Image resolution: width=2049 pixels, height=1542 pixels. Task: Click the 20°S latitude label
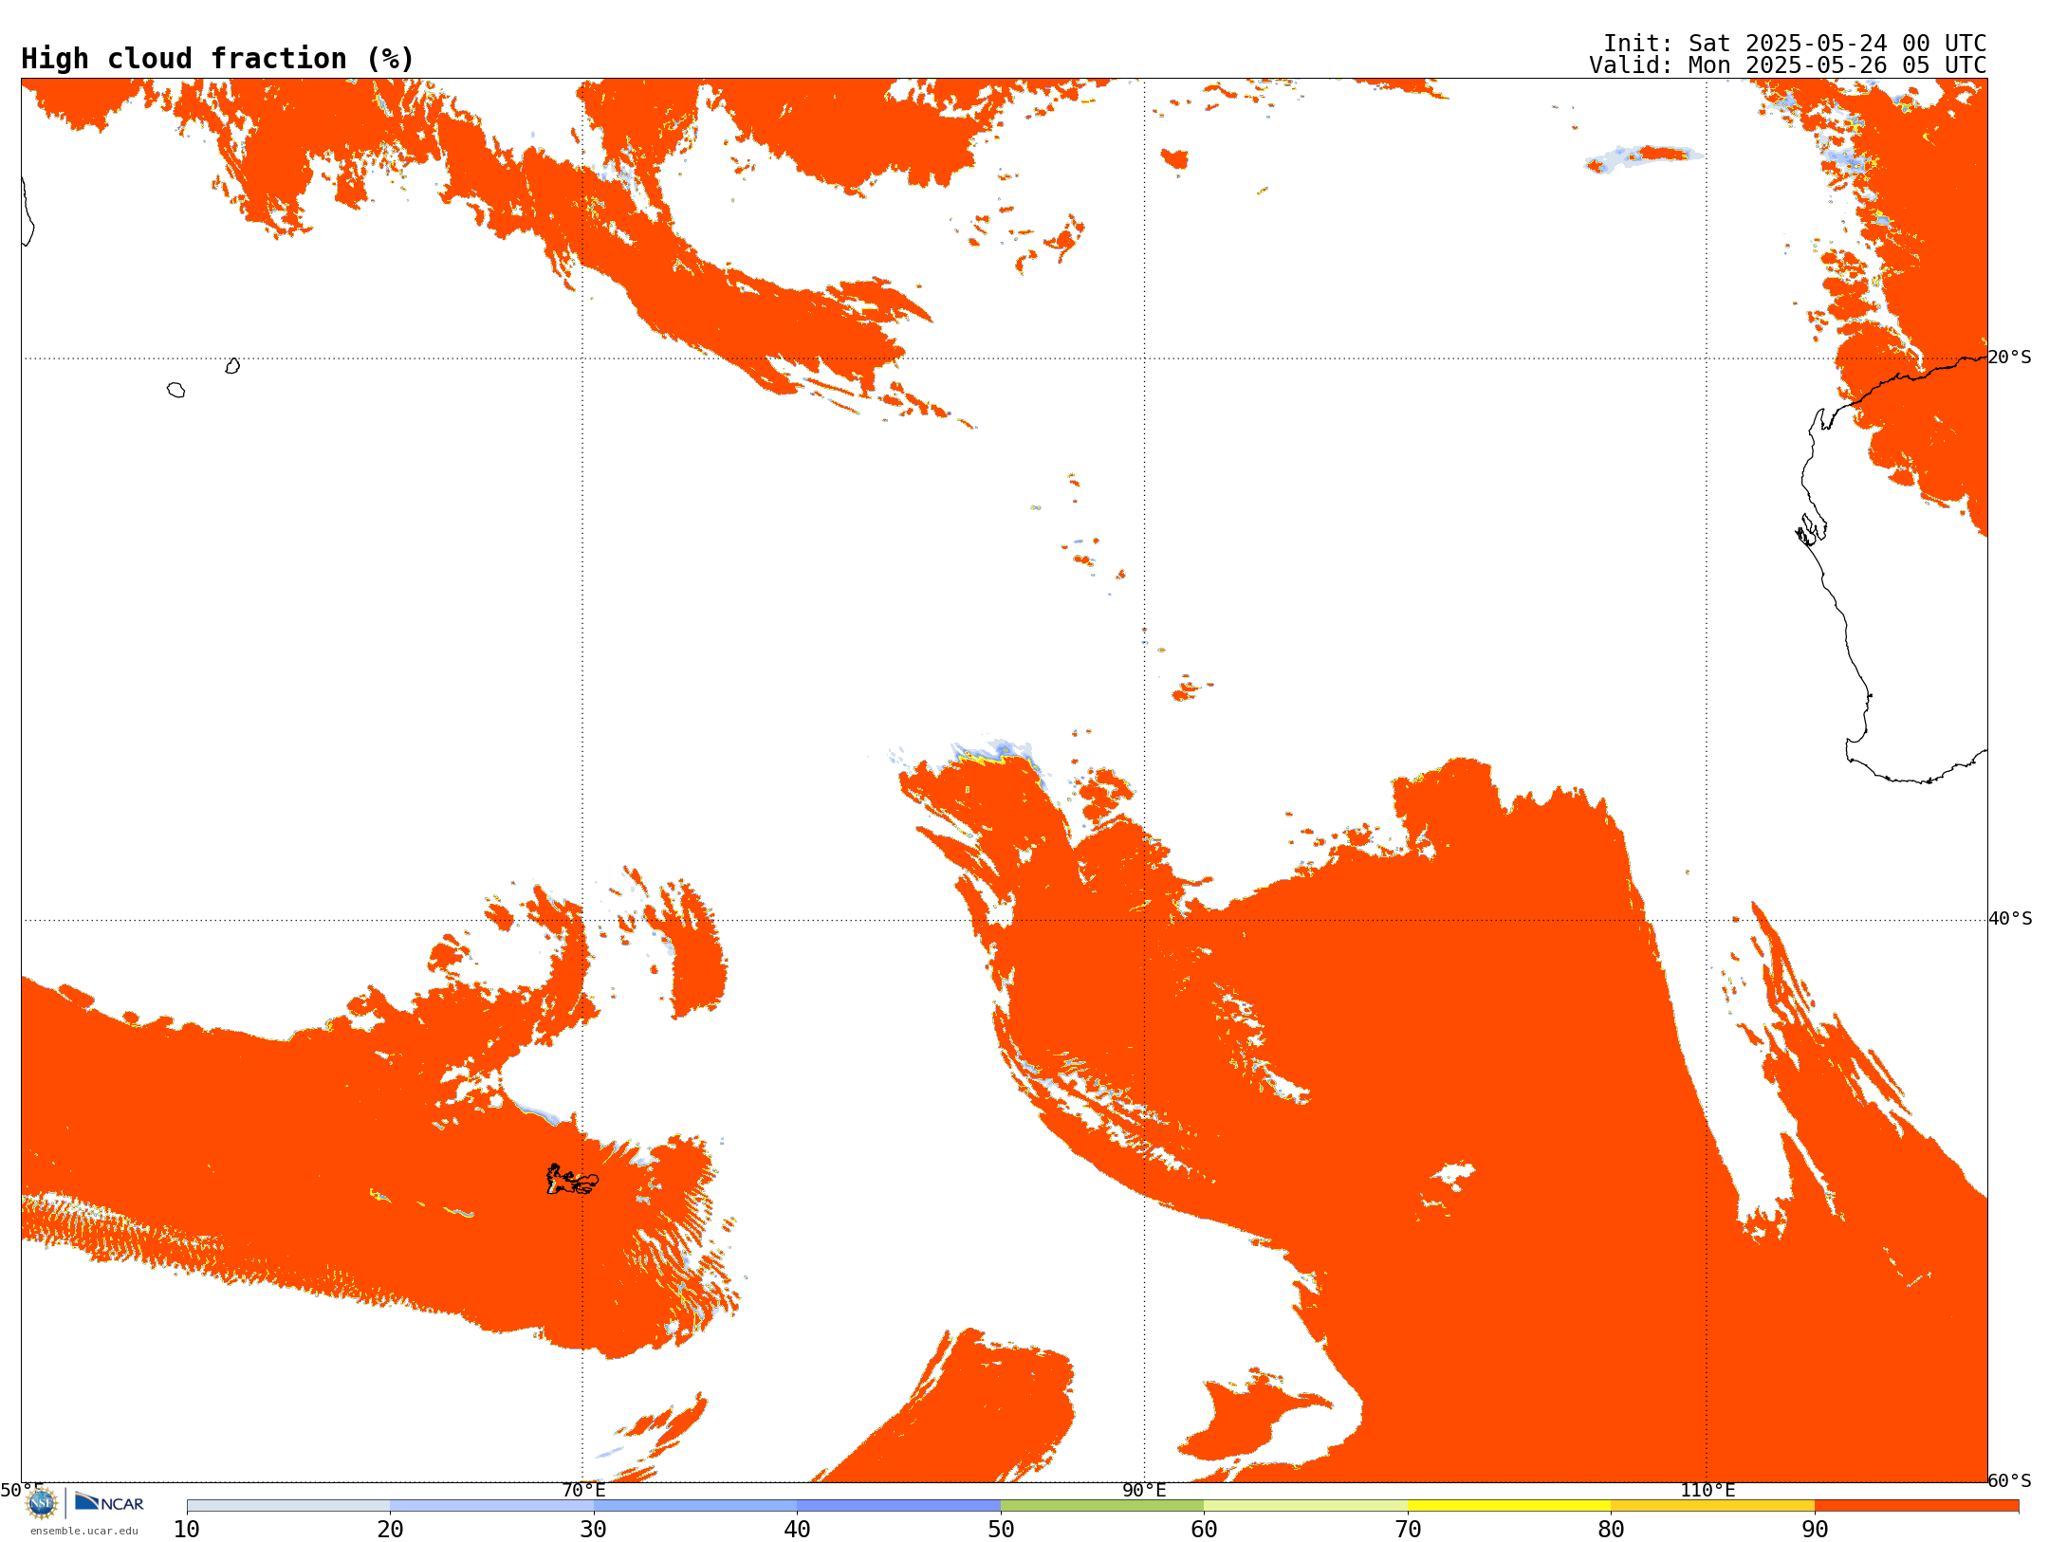click(x=2010, y=358)
